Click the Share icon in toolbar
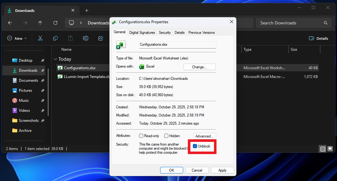 pyautogui.click(x=101, y=39)
